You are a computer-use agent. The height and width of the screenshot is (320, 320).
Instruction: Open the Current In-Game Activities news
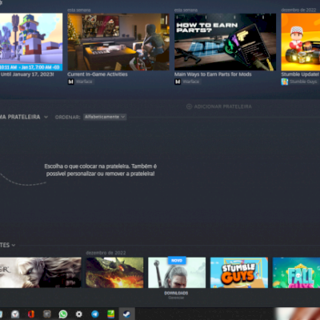(x=98, y=74)
